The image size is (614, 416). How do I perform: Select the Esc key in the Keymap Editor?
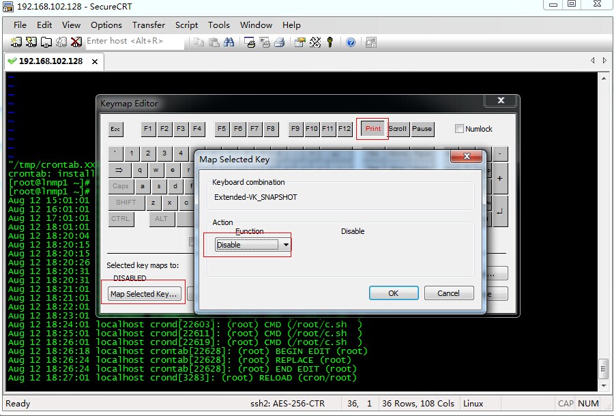[x=115, y=129]
